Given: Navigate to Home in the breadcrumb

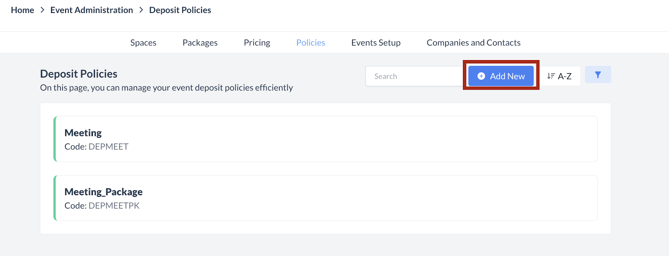Looking at the screenshot, I should click(x=23, y=10).
